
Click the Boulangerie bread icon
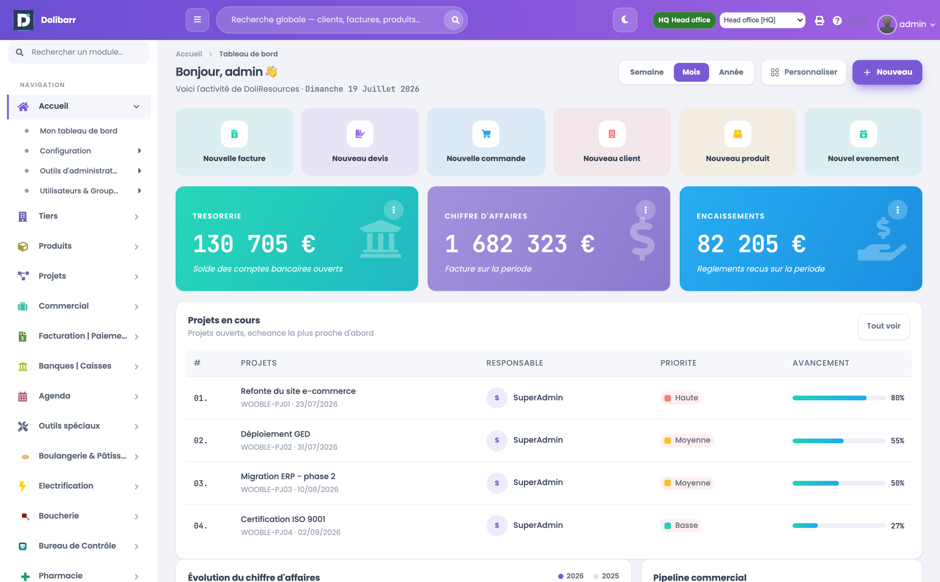25,456
